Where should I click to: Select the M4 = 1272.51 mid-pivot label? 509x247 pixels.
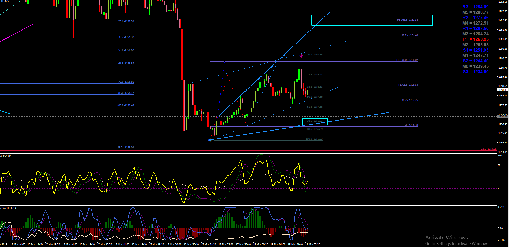tap(475, 23)
